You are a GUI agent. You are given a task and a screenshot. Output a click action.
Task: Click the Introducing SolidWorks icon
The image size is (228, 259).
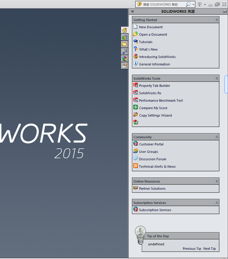point(136,56)
